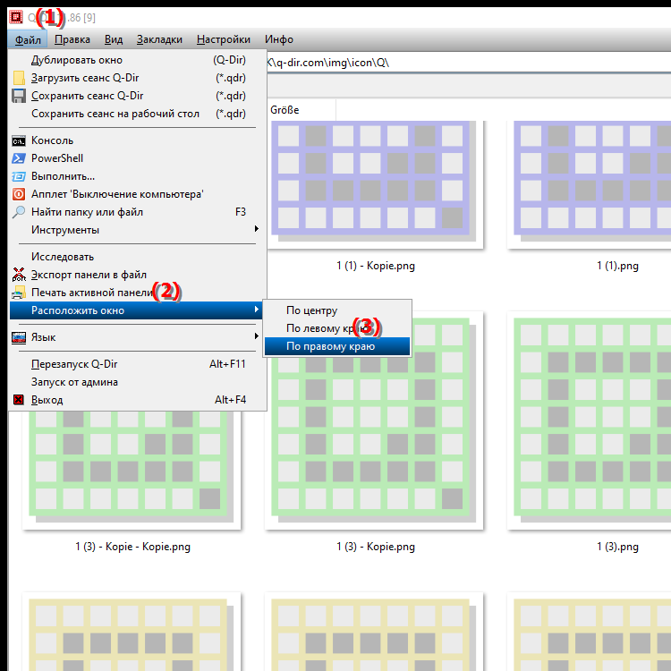Open the Вид menu
Viewport: 671px width, 671px height.
(114, 39)
